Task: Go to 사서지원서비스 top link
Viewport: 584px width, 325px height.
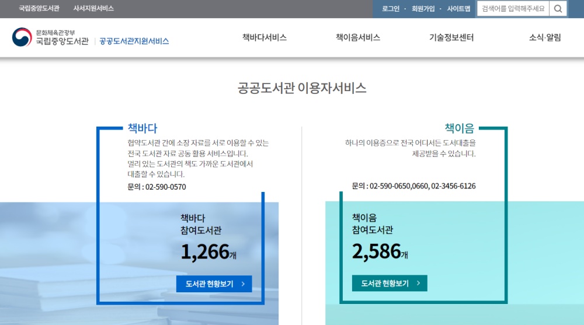Action: click(93, 8)
